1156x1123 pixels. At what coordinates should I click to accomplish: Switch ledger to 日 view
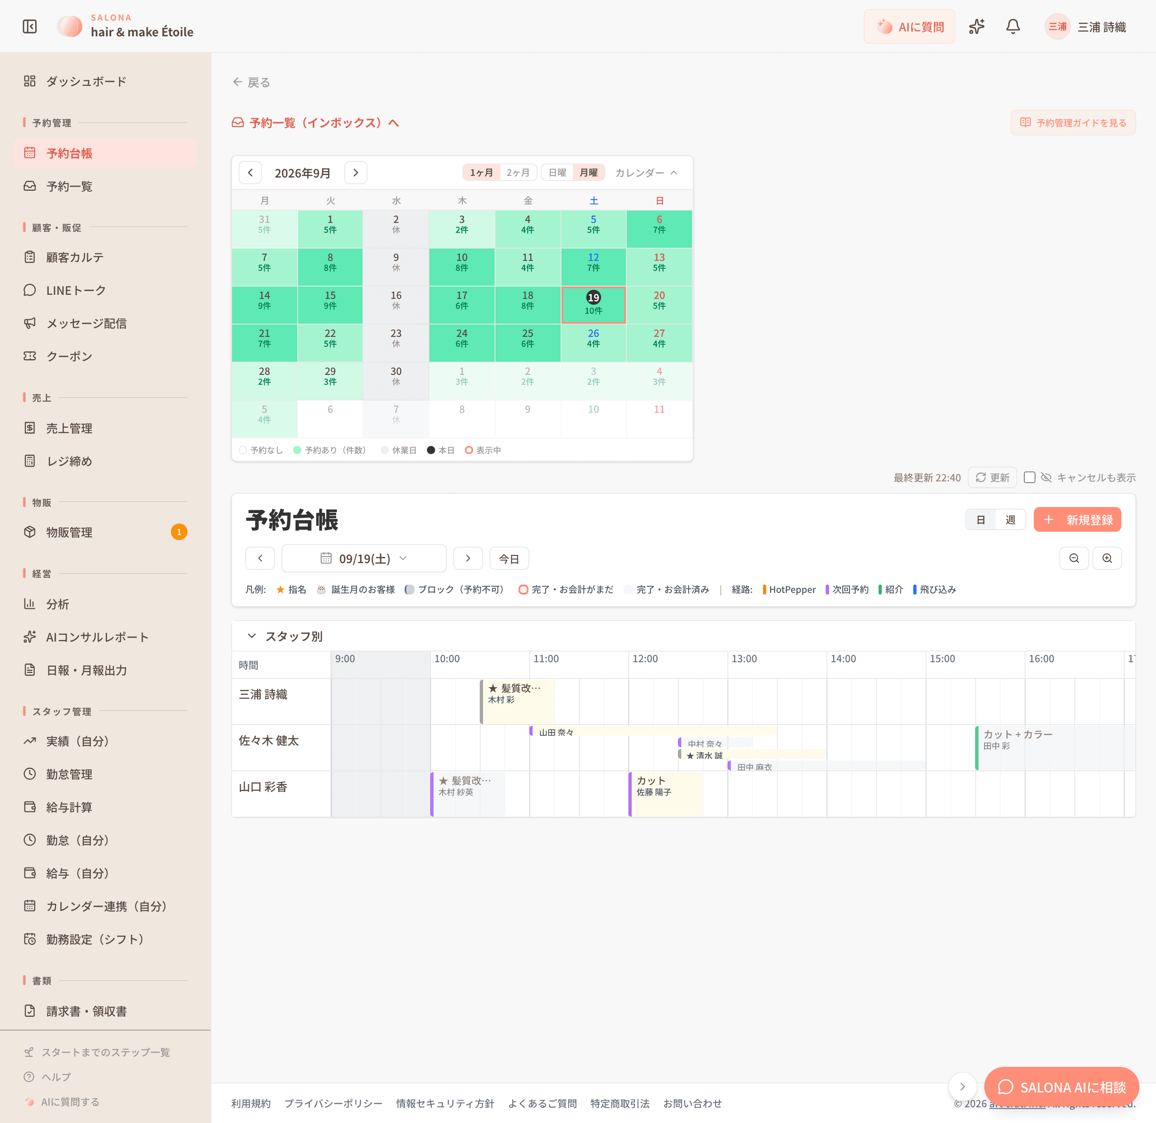tap(981, 520)
